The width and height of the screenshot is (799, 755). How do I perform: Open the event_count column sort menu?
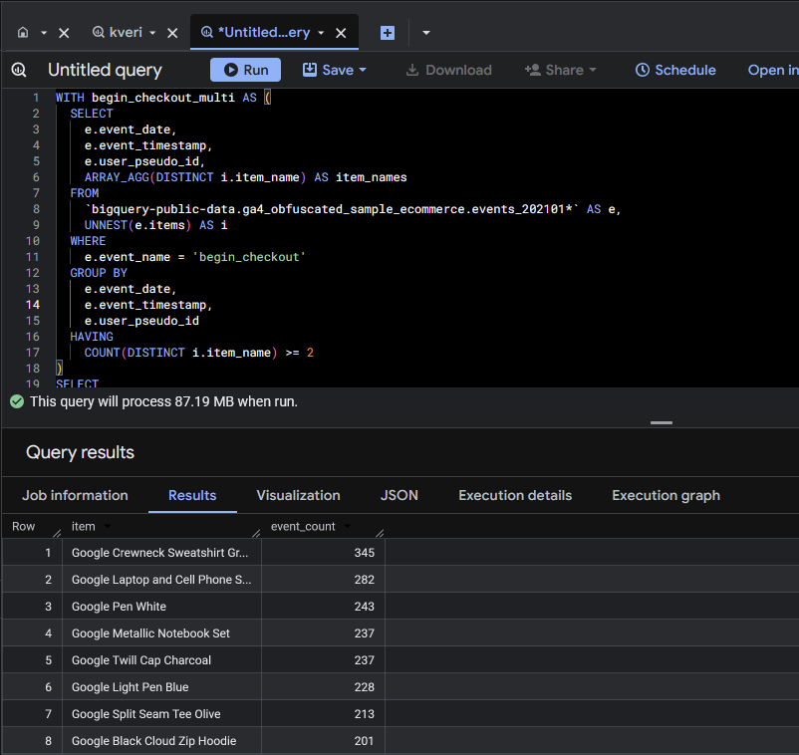pos(348,527)
